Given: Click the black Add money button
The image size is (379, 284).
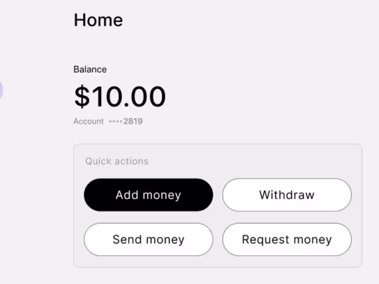Looking at the screenshot, I should (148, 195).
